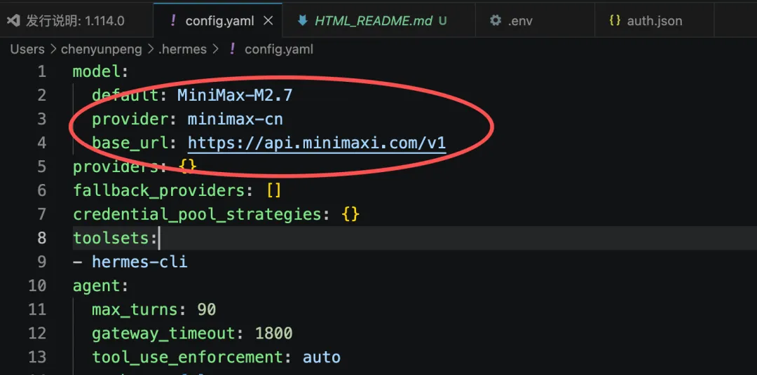Click line number 1 in the gutter
The image size is (757, 375).
[x=42, y=72]
